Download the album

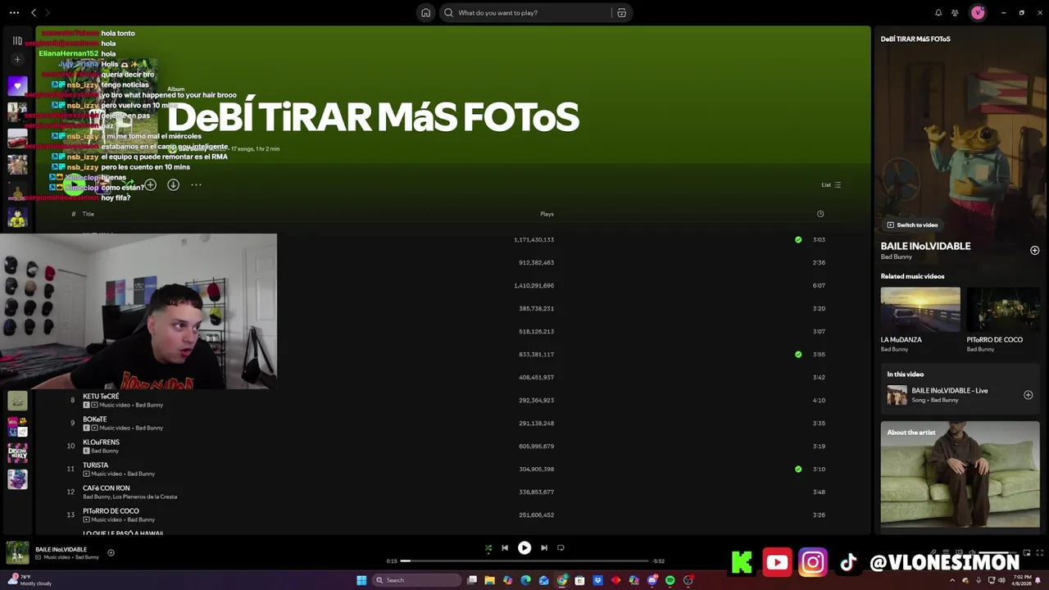click(x=173, y=185)
